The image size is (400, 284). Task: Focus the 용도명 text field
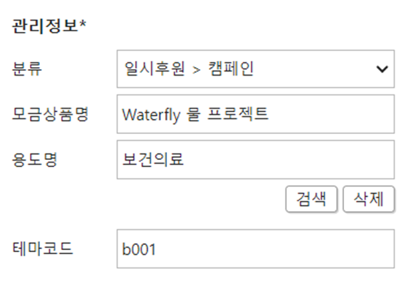point(255,159)
